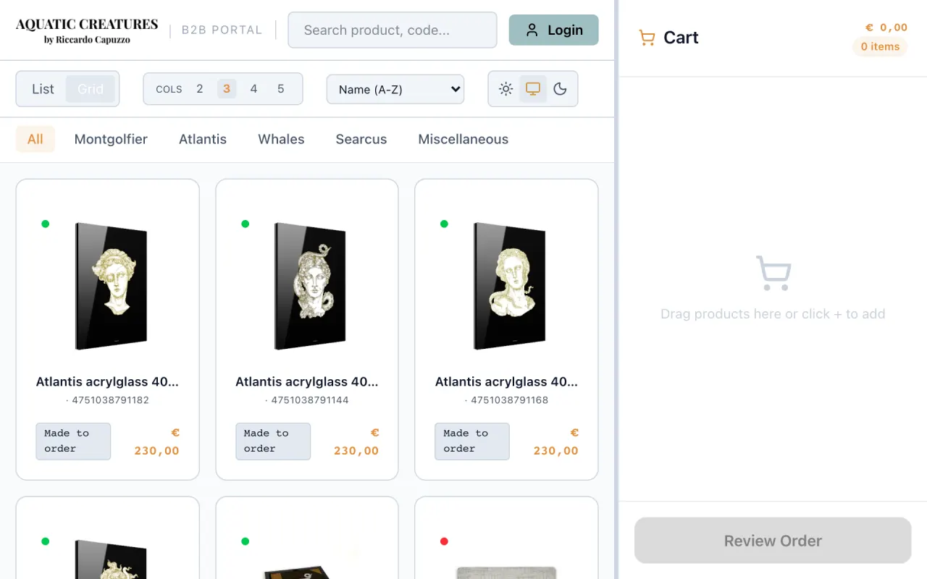This screenshot has height=579, width=927.
Task: Click the B2B PORTAL label
Action: pos(222,30)
